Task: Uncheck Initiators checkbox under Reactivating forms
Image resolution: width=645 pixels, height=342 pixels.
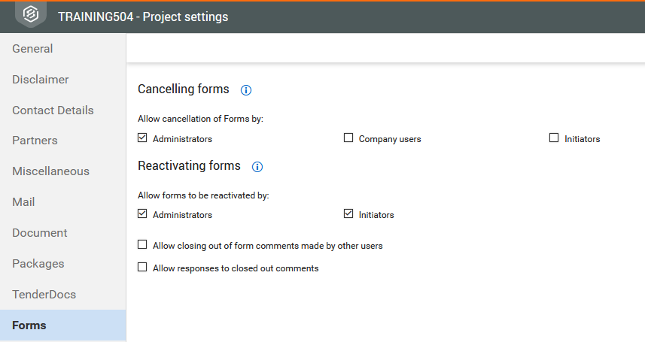Action: [x=348, y=213]
